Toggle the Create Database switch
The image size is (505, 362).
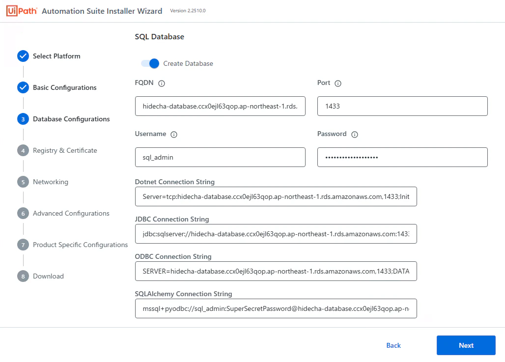tap(150, 63)
